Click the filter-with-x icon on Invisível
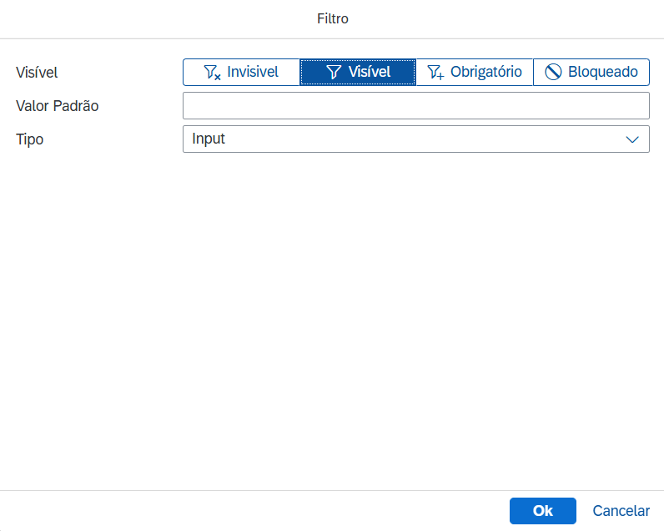Screen dimensions: 664x531 tap(212, 73)
